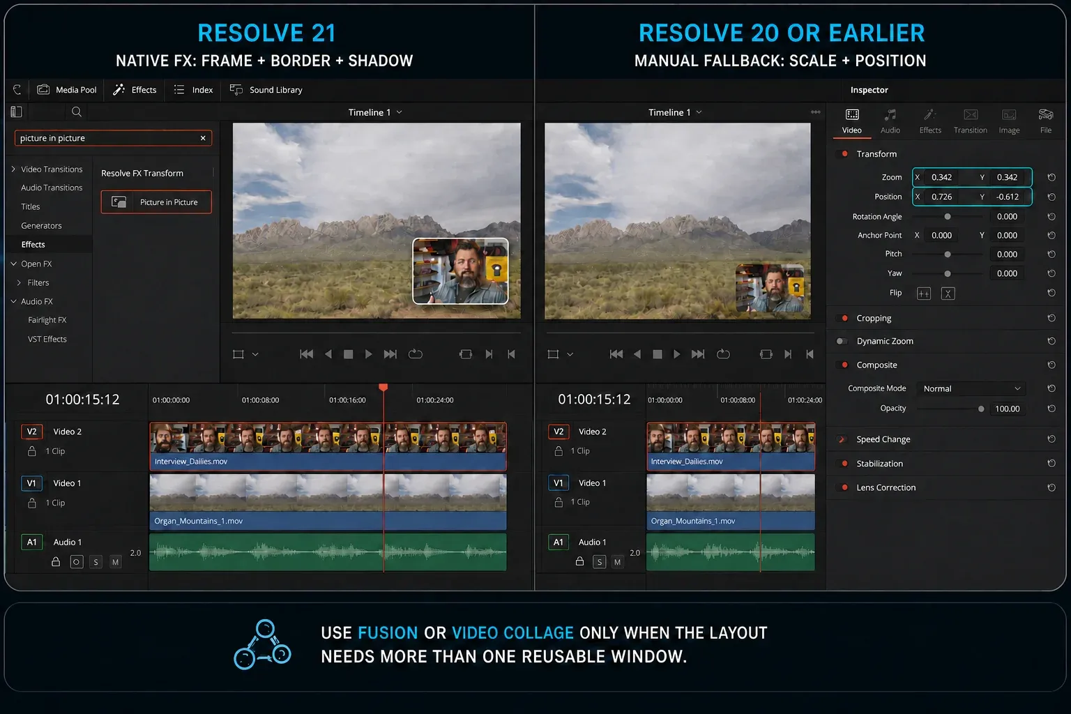Toggle the Transform section enable switch
The width and height of the screenshot is (1071, 714).
[842, 153]
